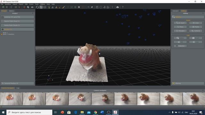Open the Workflow menu

click(8, 4)
